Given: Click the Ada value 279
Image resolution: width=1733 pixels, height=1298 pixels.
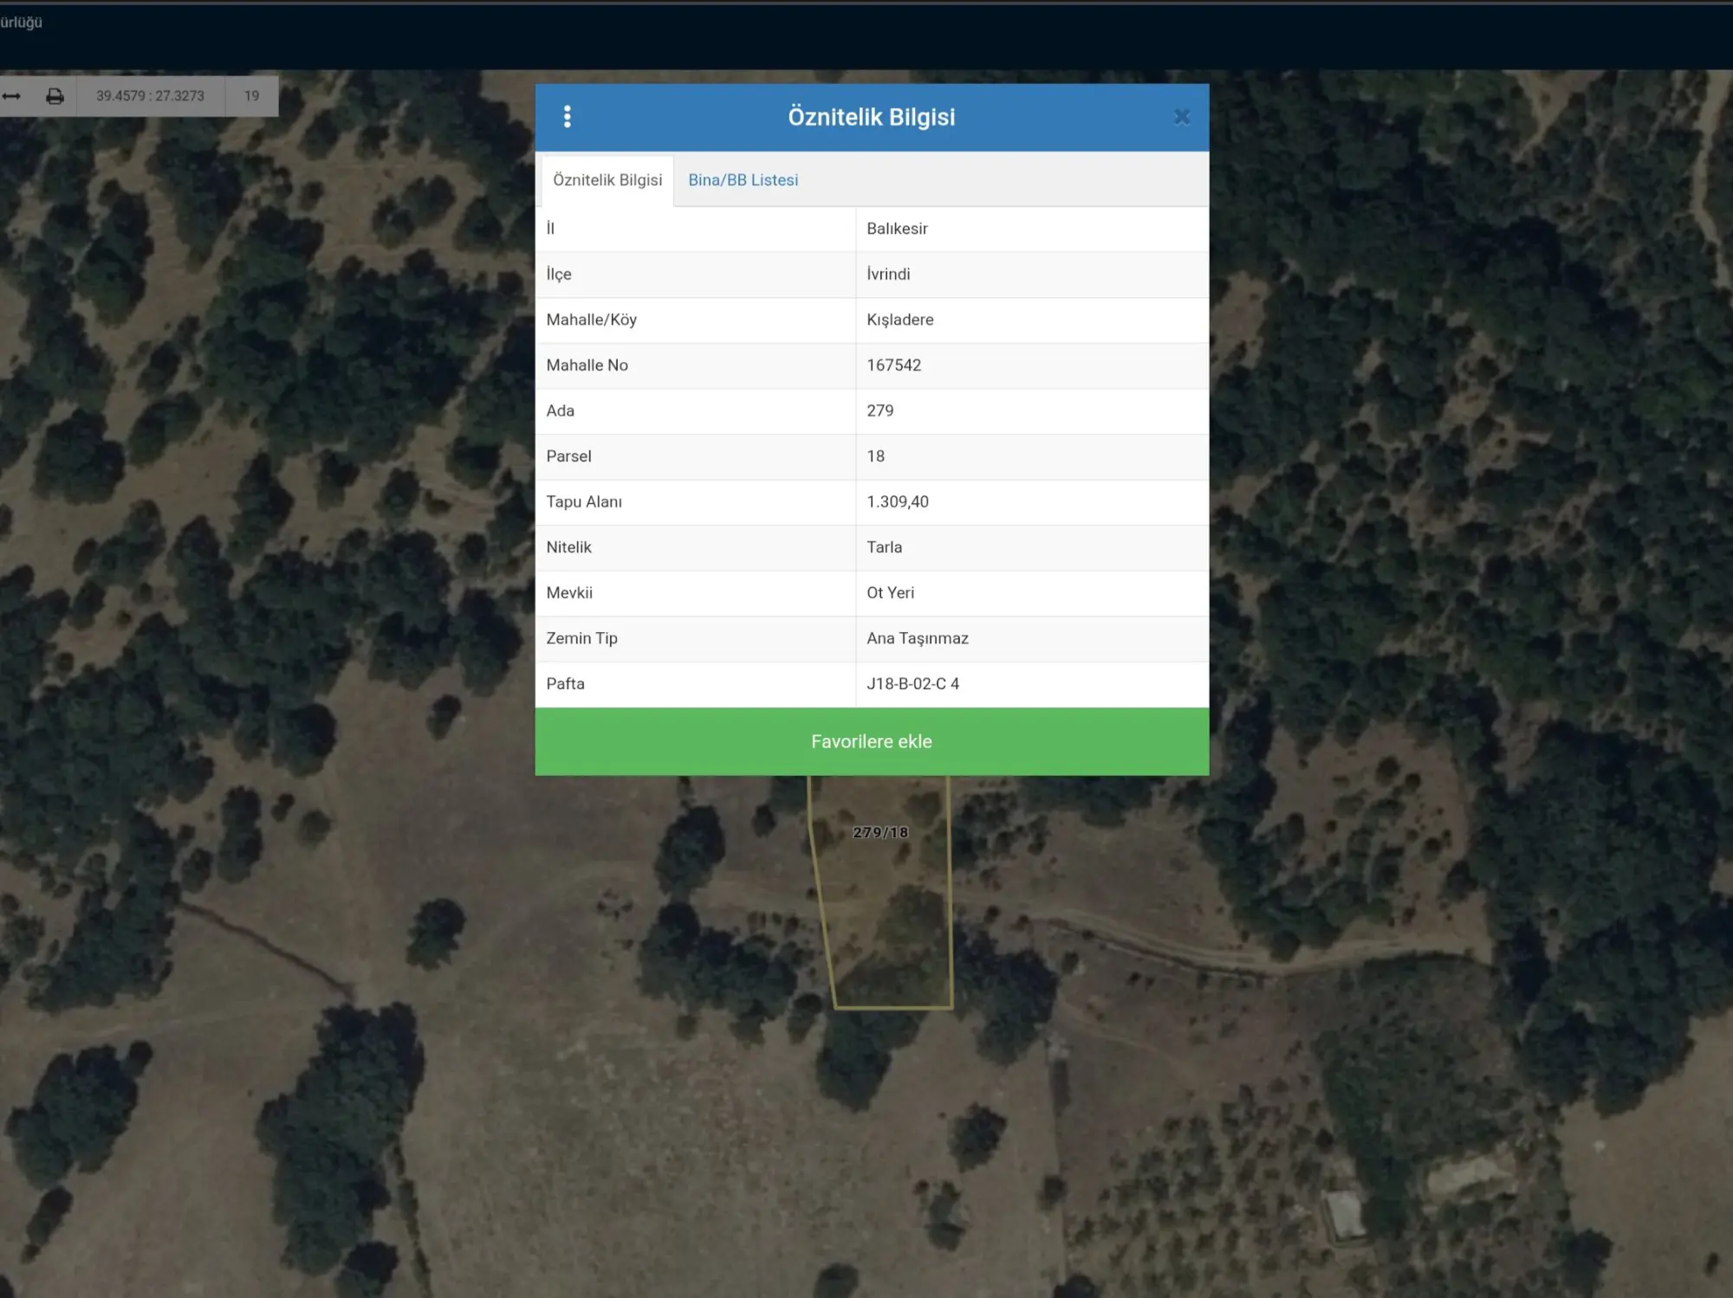Looking at the screenshot, I should [x=879, y=410].
